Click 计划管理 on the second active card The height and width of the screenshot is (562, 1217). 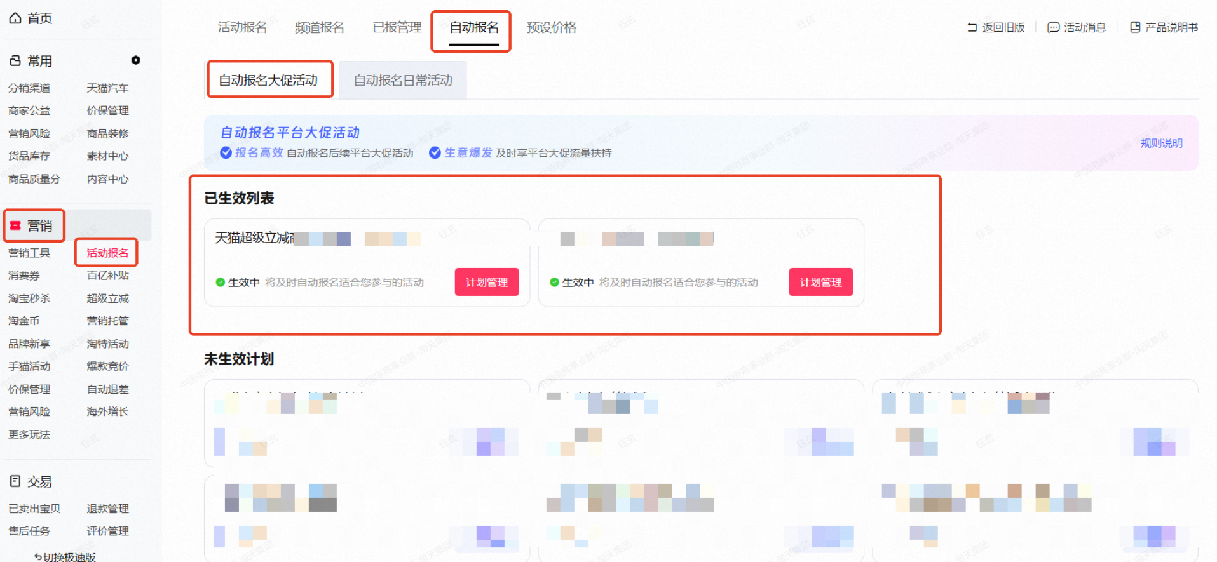click(821, 282)
